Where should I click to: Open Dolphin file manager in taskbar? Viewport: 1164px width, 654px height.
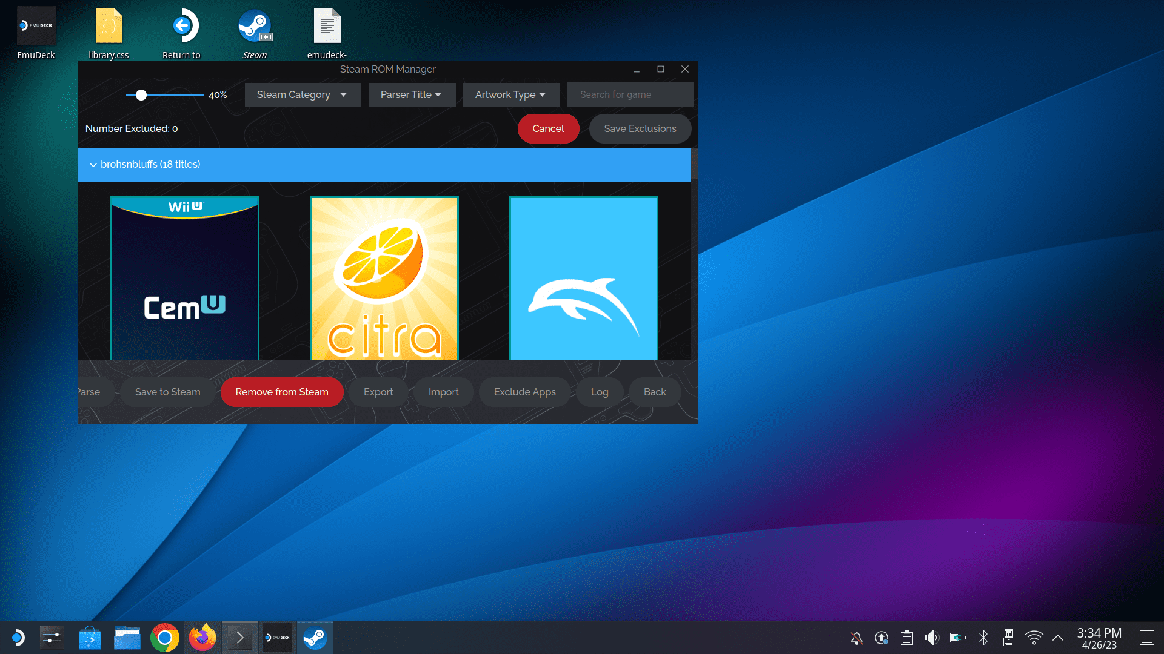pyautogui.click(x=127, y=638)
